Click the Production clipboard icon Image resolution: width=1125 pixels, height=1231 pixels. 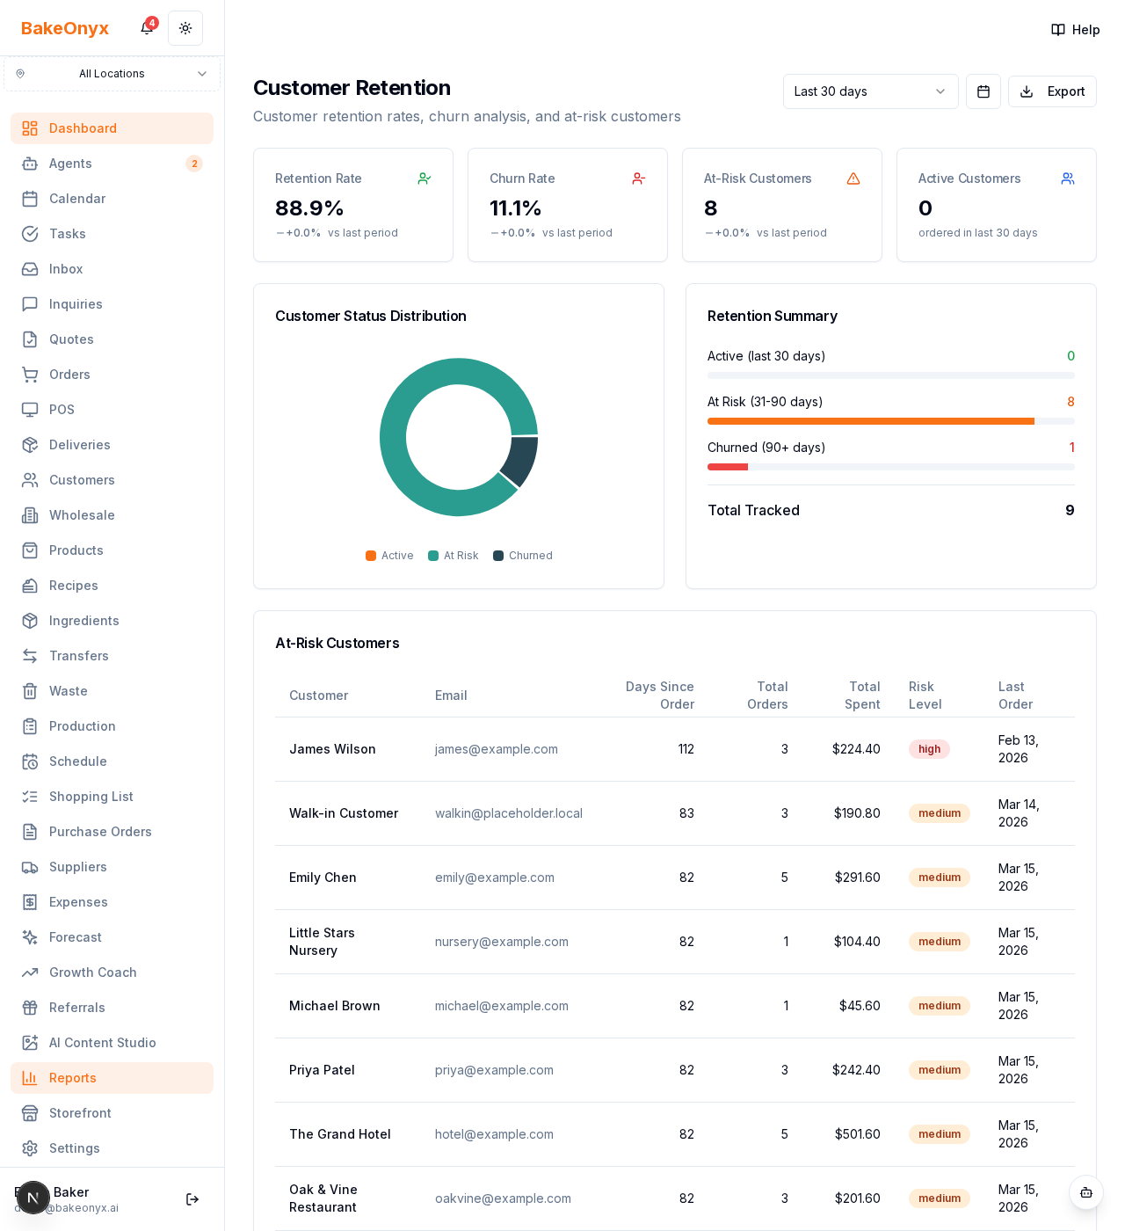30,726
